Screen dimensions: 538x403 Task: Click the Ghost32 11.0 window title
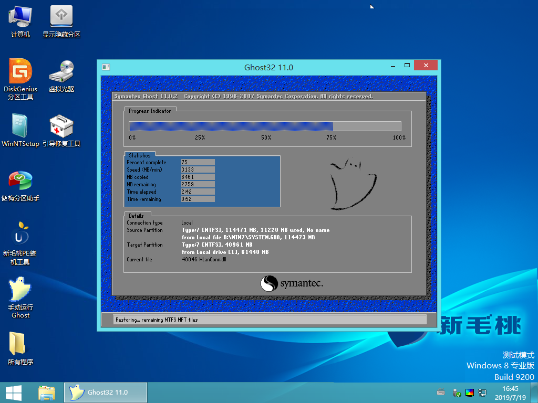pos(268,67)
